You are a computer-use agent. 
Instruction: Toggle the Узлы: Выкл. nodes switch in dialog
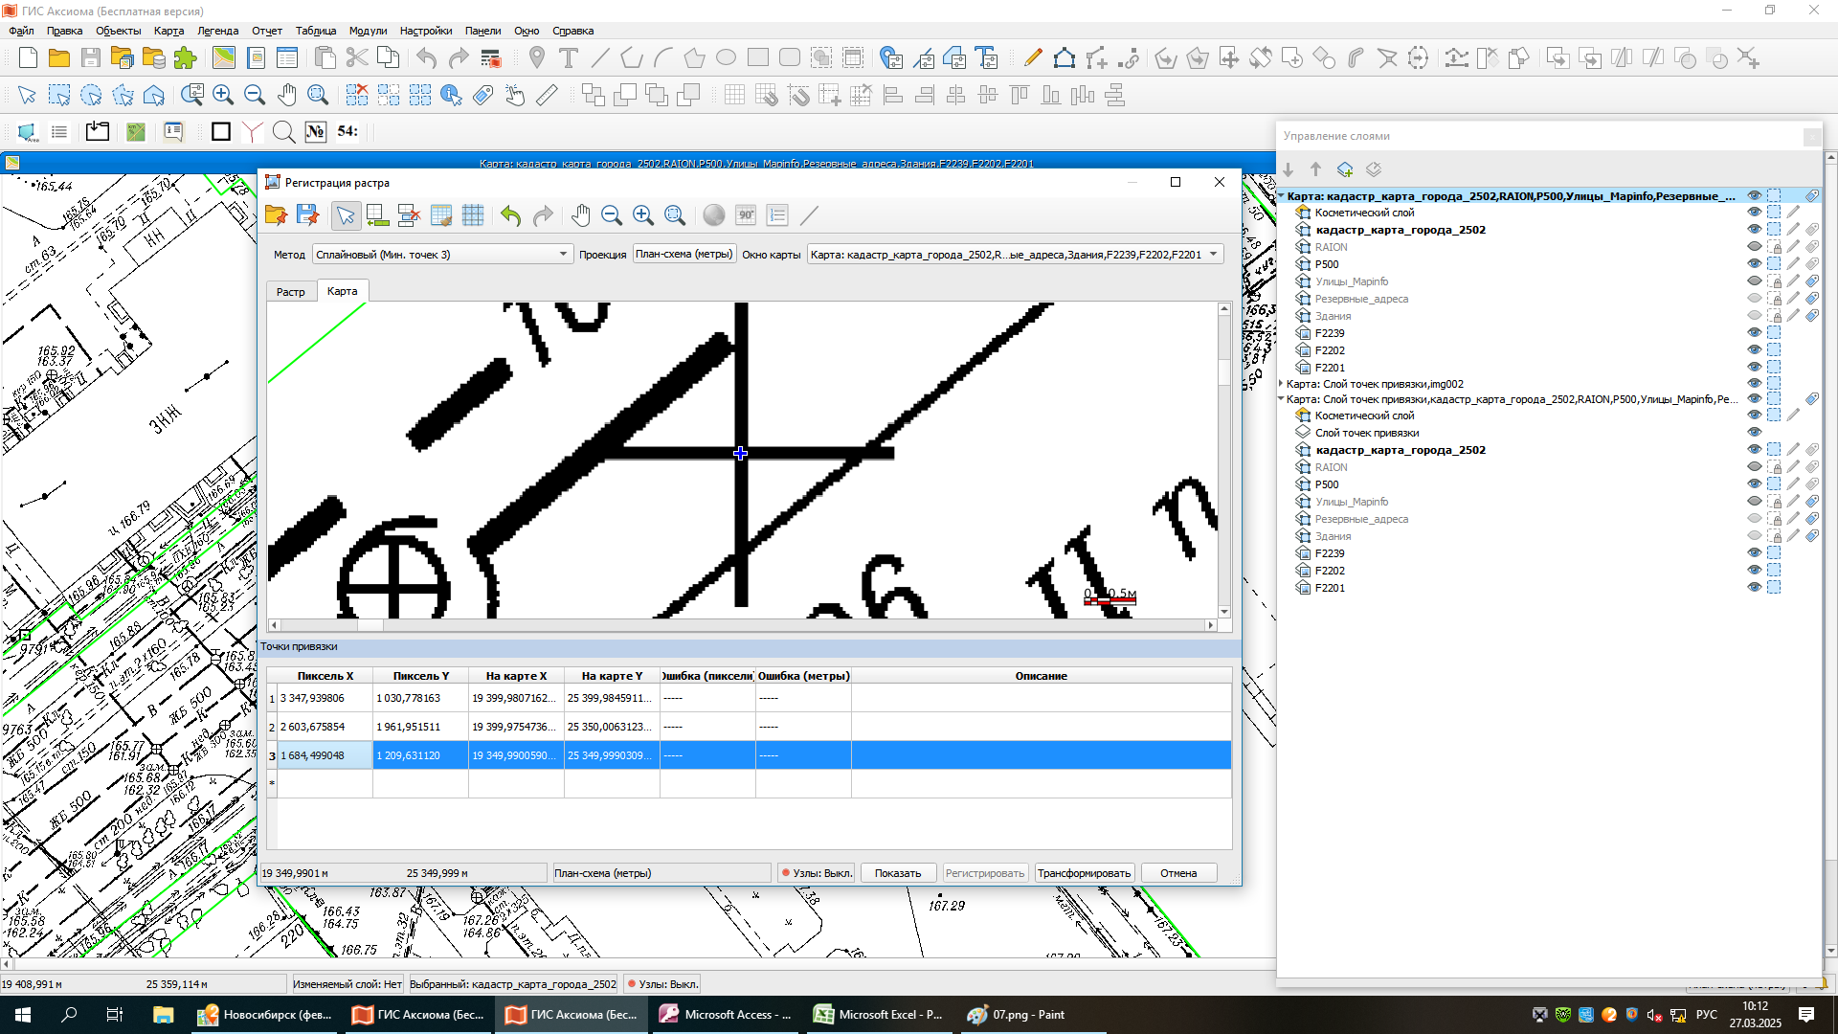[x=817, y=873]
